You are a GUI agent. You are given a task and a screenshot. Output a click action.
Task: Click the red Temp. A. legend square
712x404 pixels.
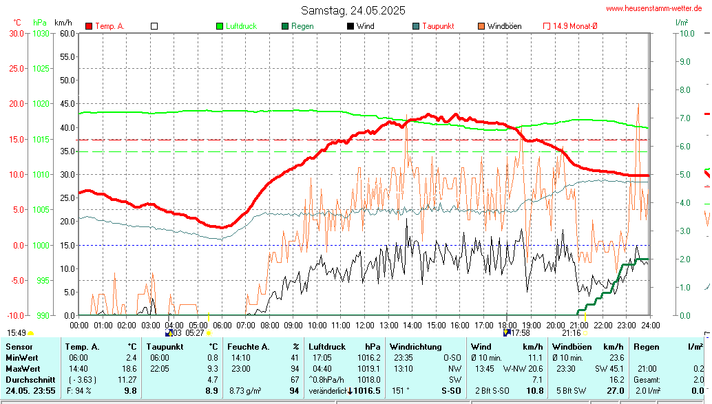(89, 26)
